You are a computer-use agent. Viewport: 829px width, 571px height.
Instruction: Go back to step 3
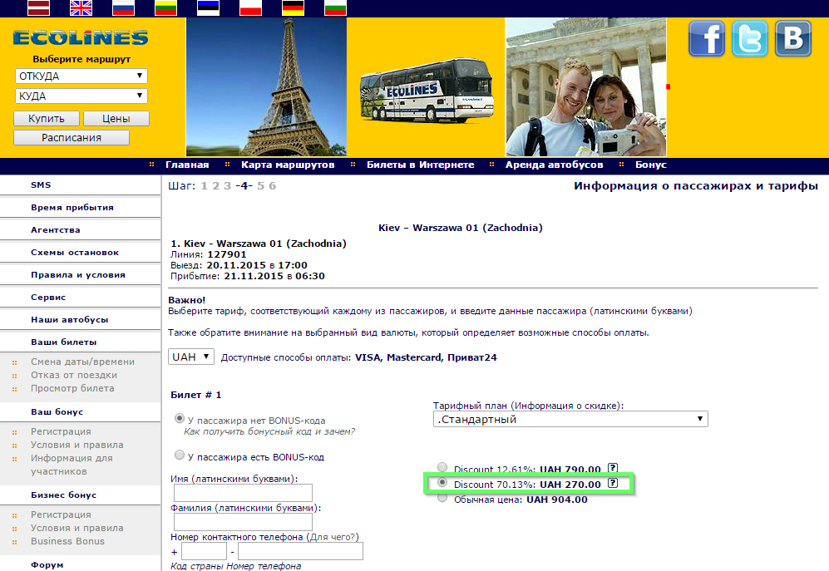pyautogui.click(x=227, y=185)
